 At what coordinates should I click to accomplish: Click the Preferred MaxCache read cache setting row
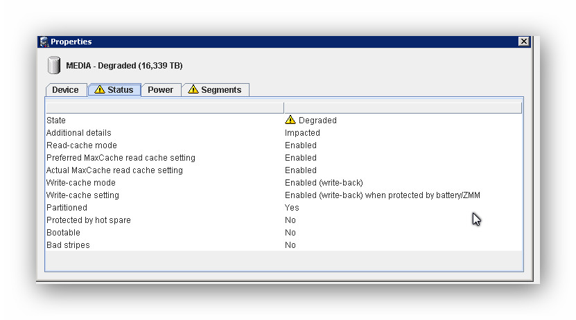tap(121, 158)
